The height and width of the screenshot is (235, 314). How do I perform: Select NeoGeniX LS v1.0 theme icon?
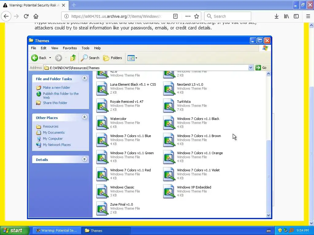169,88
